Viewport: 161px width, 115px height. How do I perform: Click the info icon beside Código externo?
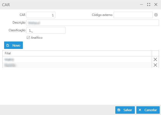point(156,15)
